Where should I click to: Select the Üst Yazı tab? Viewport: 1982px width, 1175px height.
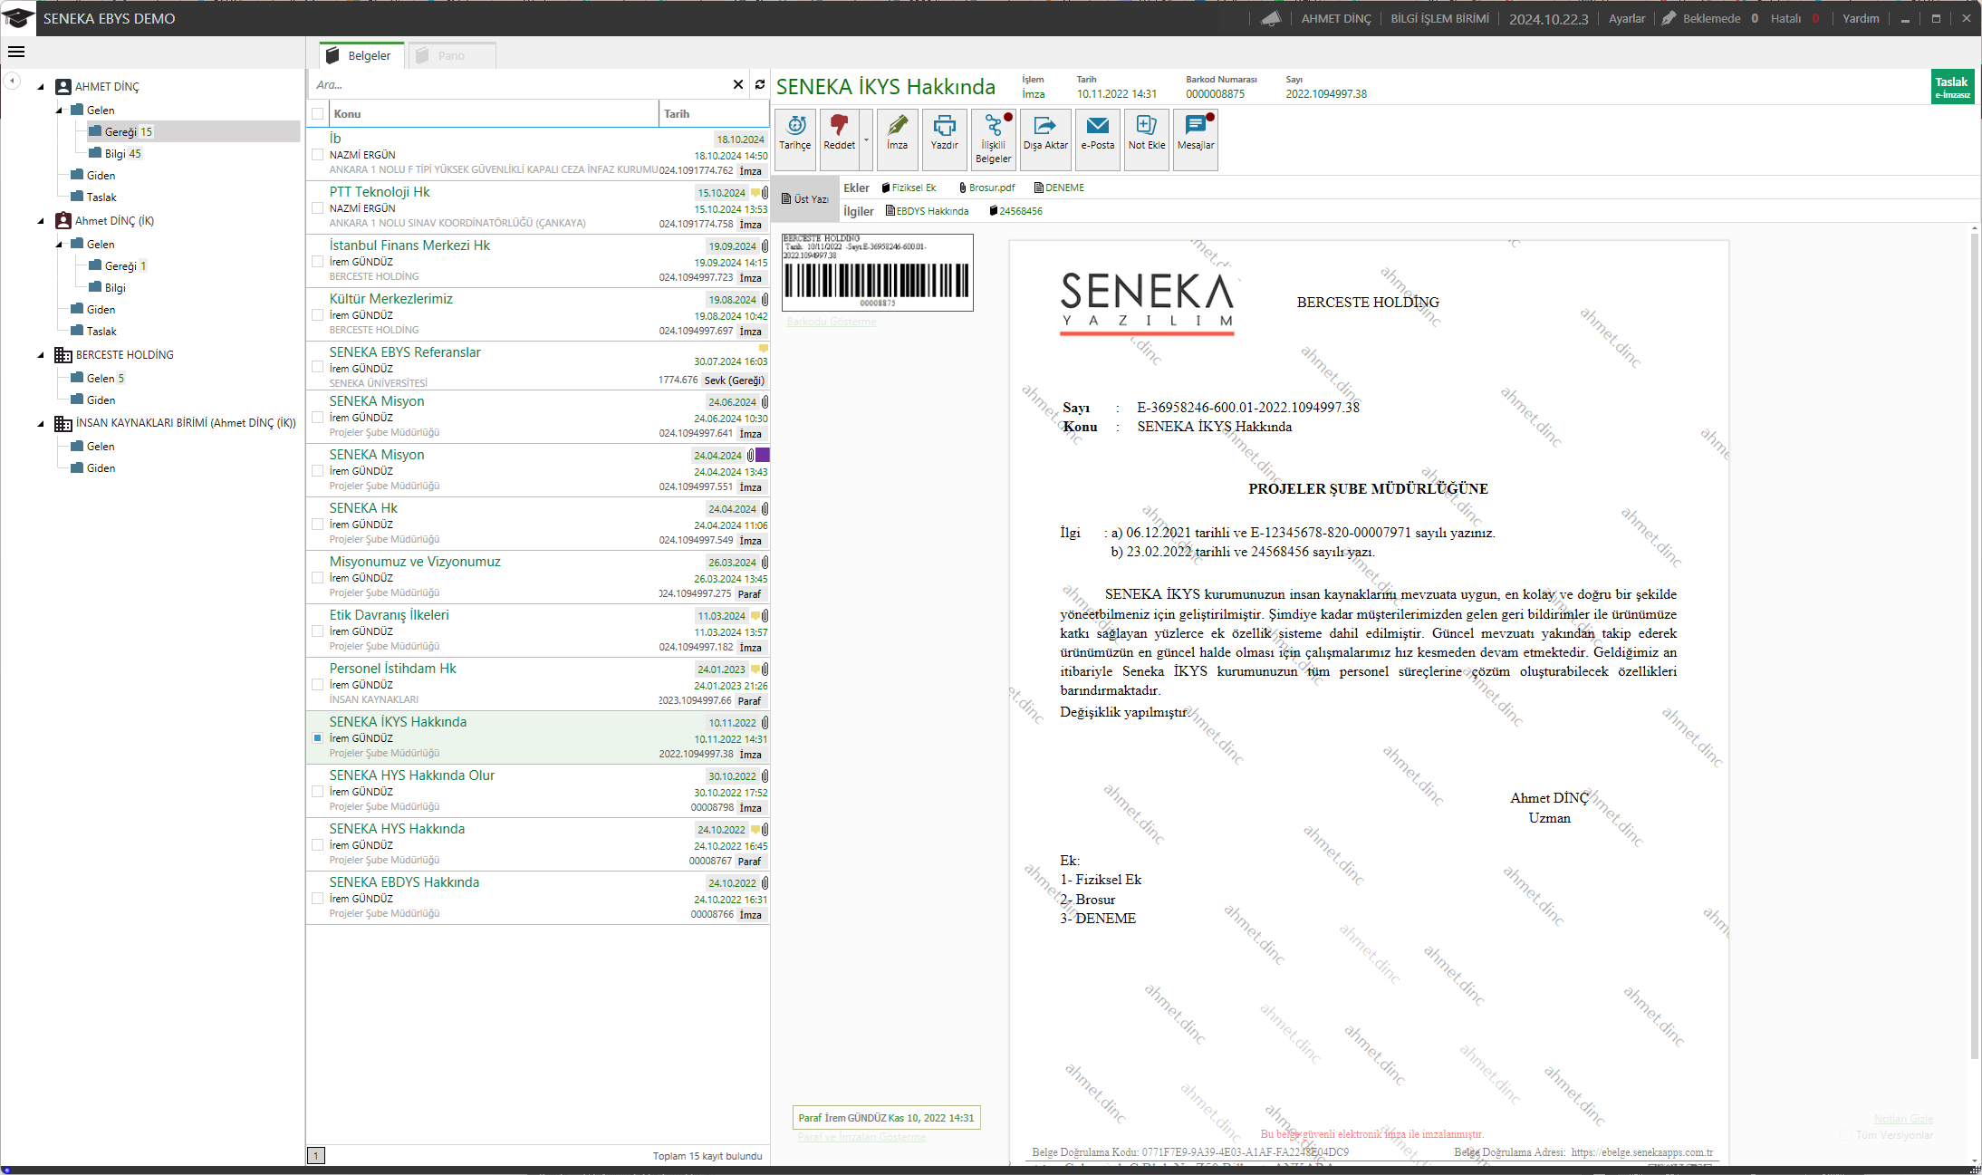coord(804,199)
